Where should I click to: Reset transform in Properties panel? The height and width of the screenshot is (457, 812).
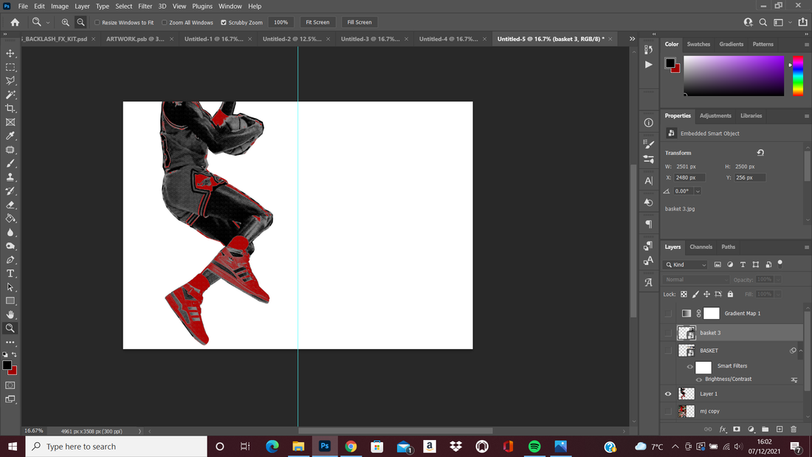click(x=760, y=153)
